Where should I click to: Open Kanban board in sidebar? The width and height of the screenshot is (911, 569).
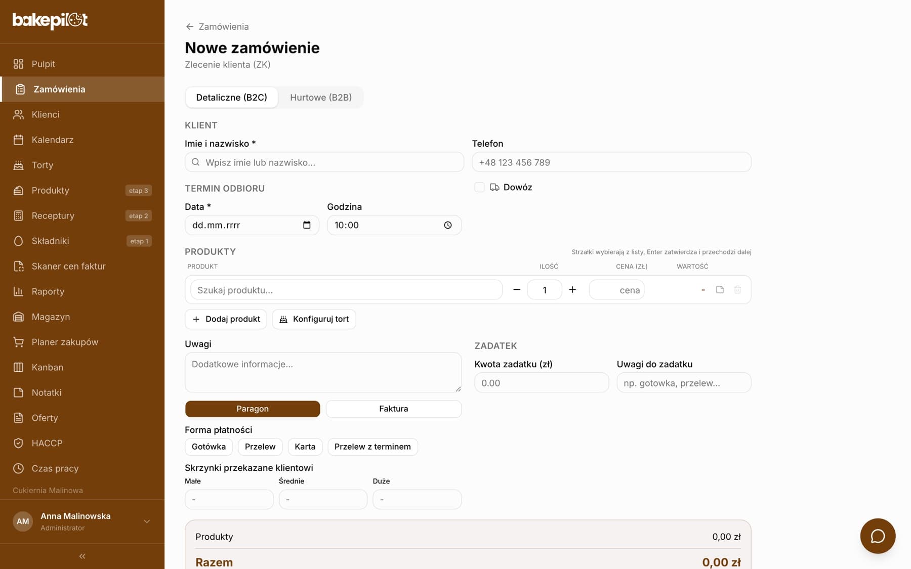pos(82,367)
